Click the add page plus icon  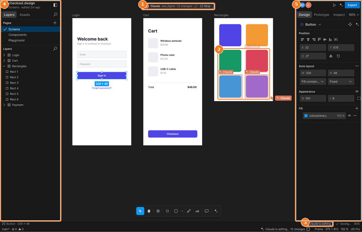click(55, 23)
